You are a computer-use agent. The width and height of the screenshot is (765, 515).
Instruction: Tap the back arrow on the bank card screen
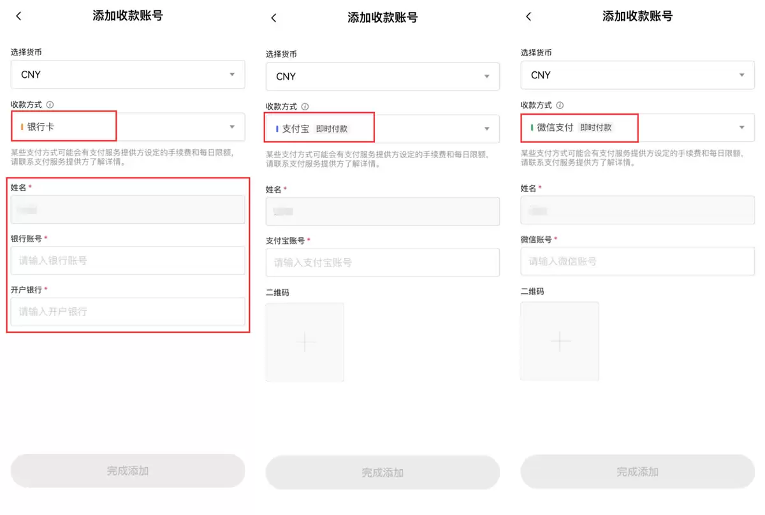coord(18,16)
